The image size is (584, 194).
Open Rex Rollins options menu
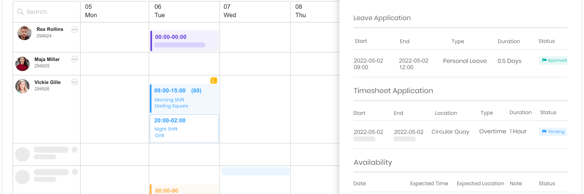point(74,30)
